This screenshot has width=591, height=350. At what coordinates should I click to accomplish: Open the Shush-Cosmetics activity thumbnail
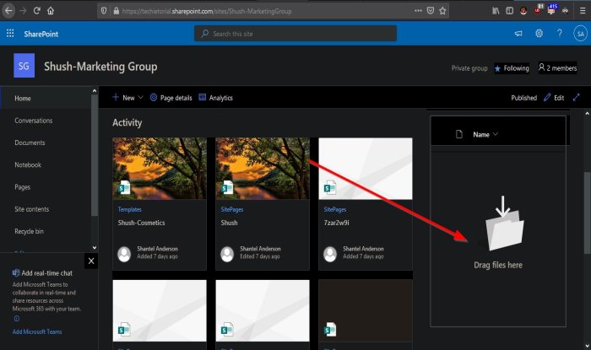(x=160, y=168)
